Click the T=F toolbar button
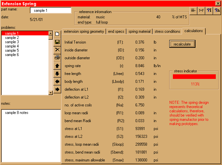Screen dimensions: 222x165 tap(201, 10)
